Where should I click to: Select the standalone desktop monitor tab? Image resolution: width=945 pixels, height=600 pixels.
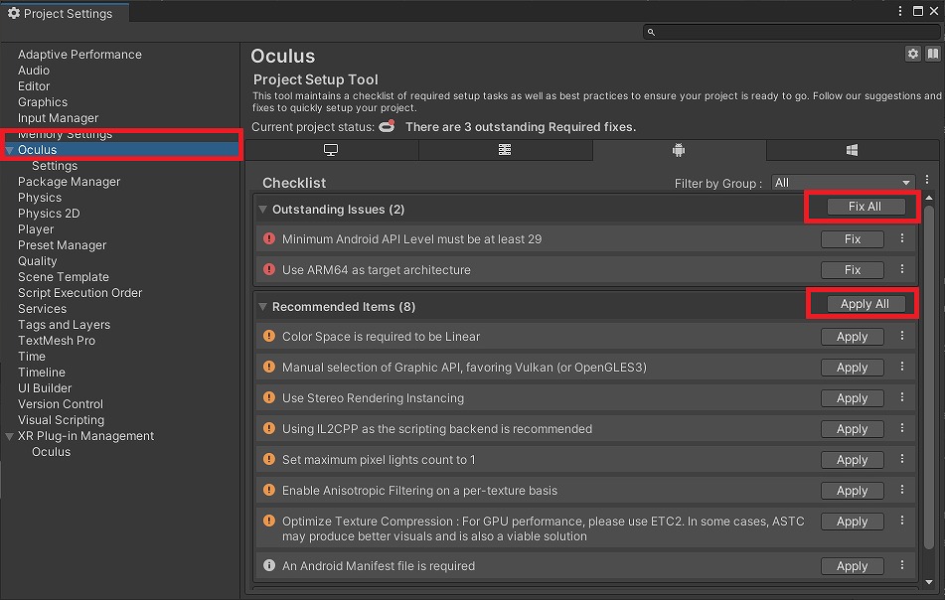click(331, 150)
